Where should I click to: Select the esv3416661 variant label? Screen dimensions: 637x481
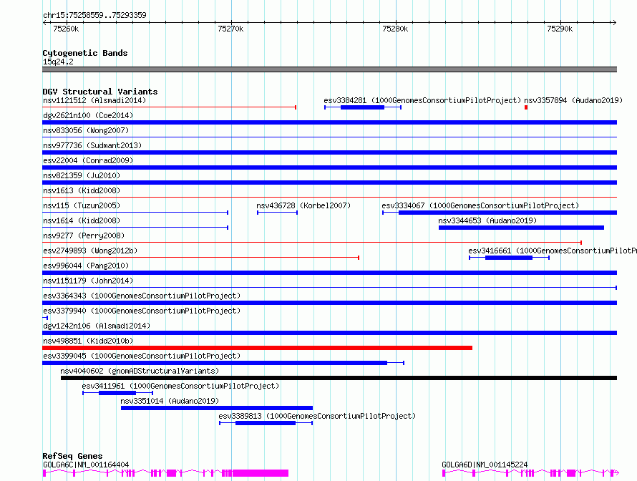coord(553,251)
